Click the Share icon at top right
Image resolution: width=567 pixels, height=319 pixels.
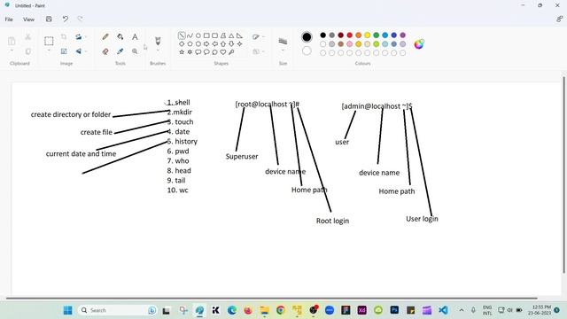(x=559, y=19)
